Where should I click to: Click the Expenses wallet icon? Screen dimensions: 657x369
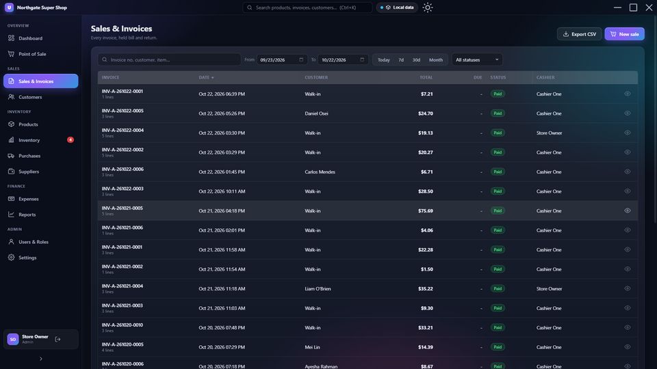pyautogui.click(x=12, y=199)
